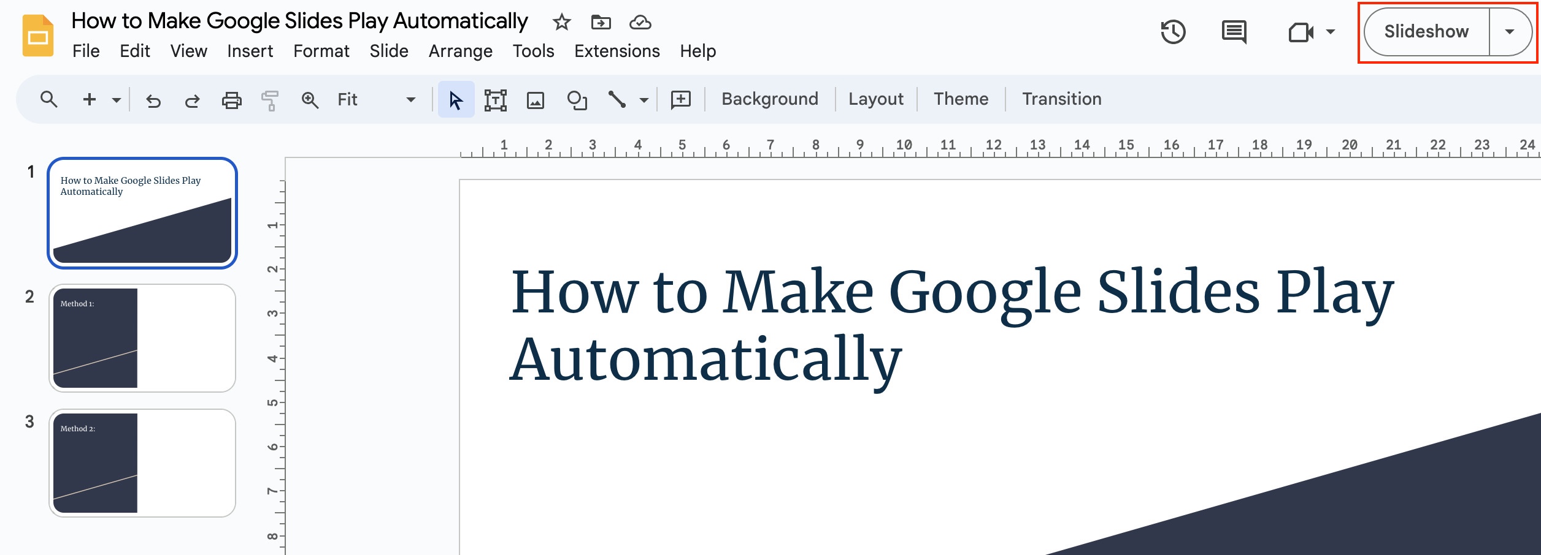Click the video call camera icon
1541x555 pixels.
point(1301,32)
